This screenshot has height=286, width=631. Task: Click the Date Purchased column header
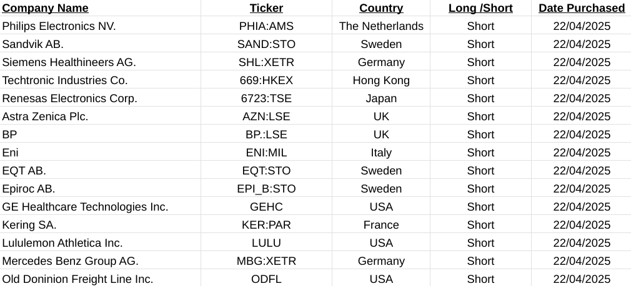tap(582, 8)
